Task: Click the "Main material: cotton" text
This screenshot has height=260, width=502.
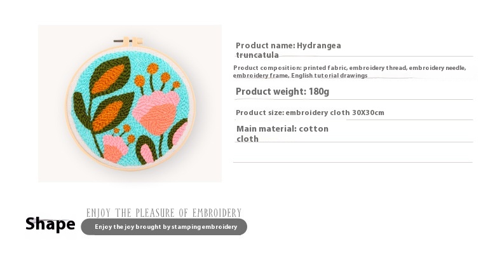Action: pos(282,128)
